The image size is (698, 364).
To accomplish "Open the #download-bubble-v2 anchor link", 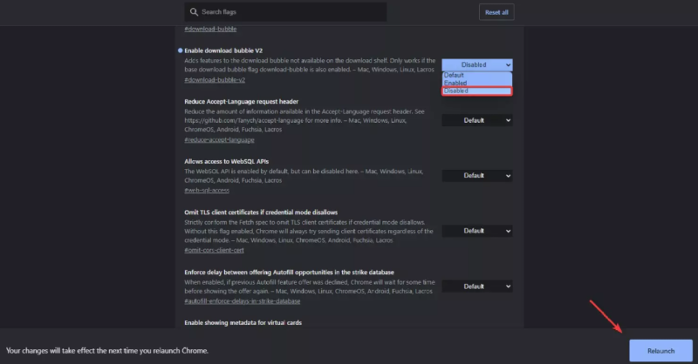I will tap(215, 80).
